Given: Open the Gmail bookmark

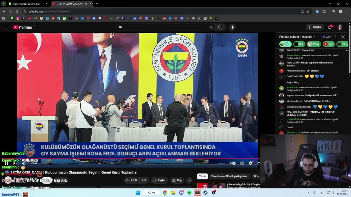Looking at the screenshot, I should point(35,18).
